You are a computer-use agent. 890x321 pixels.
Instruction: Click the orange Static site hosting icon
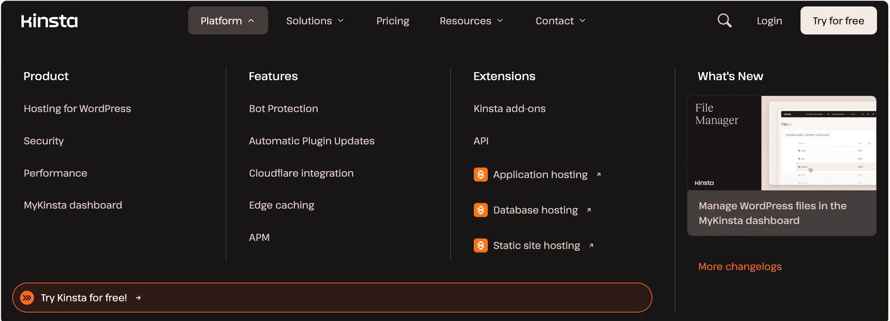[481, 245]
